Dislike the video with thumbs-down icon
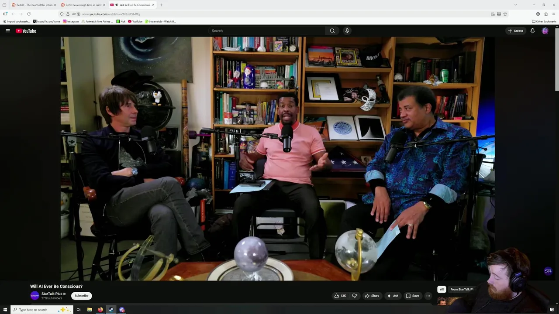The height and width of the screenshot is (314, 559). coord(354,296)
